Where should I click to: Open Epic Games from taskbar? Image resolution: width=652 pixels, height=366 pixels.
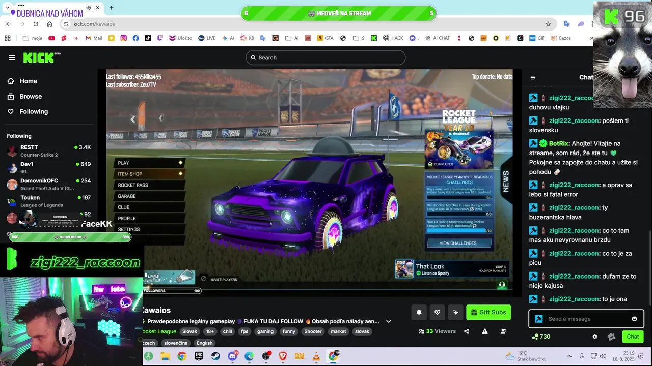click(199, 356)
